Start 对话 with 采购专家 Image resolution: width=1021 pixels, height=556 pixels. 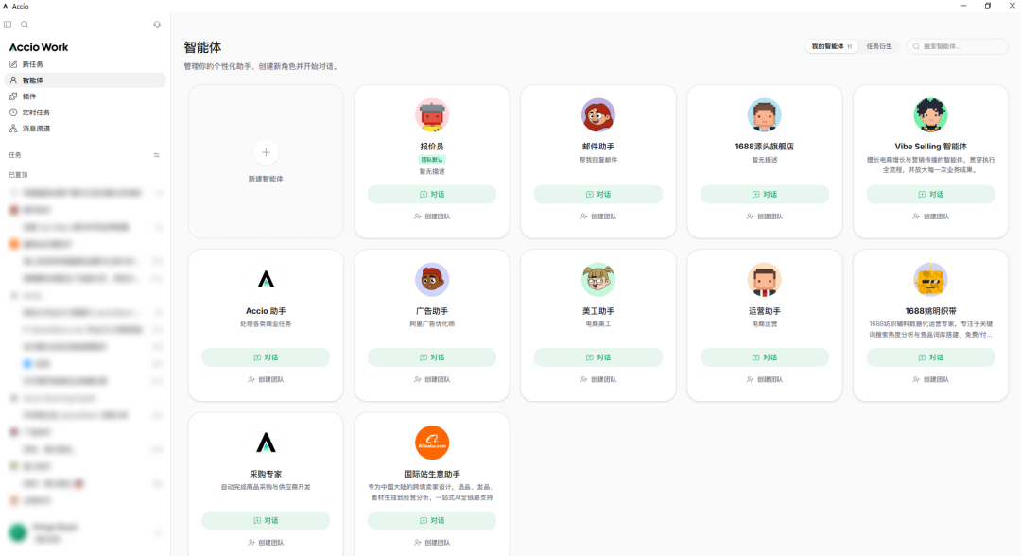266,520
